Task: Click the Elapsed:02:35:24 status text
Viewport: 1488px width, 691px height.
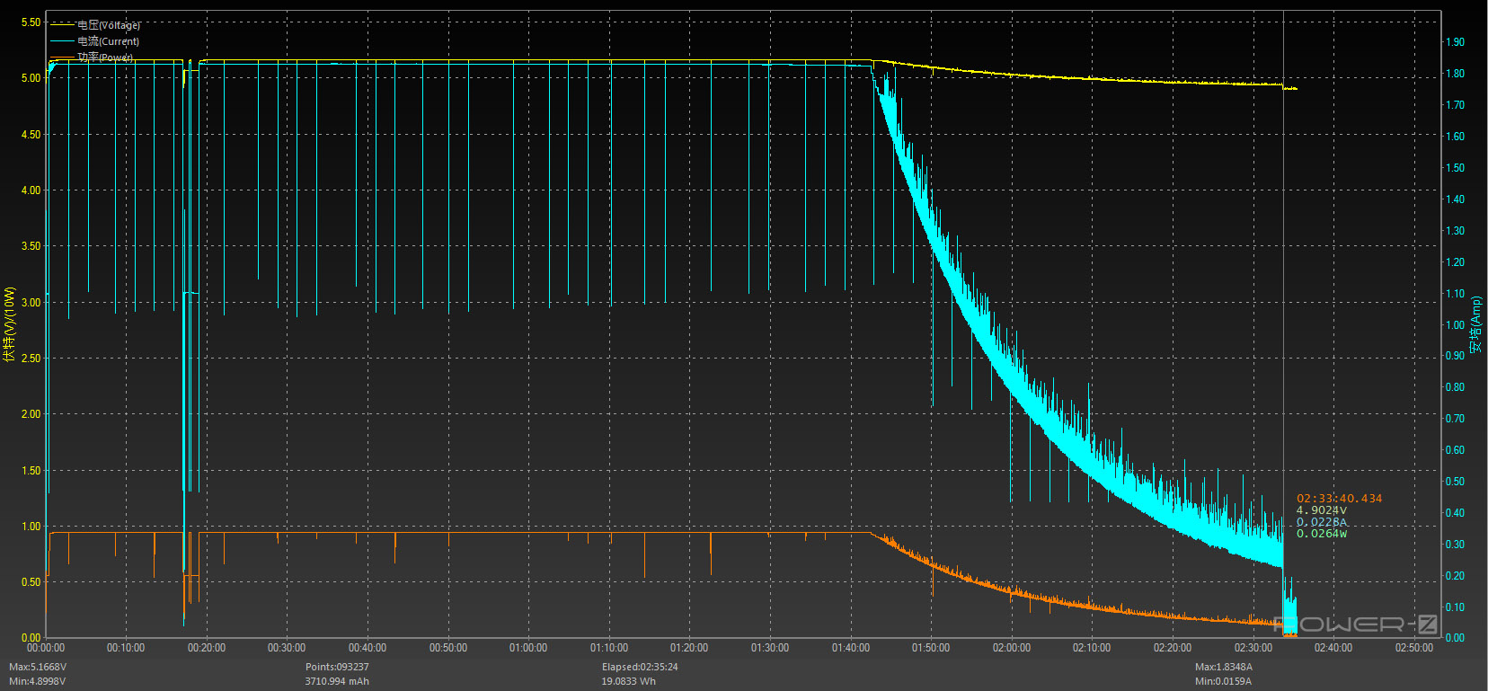Action: (x=640, y=667)
